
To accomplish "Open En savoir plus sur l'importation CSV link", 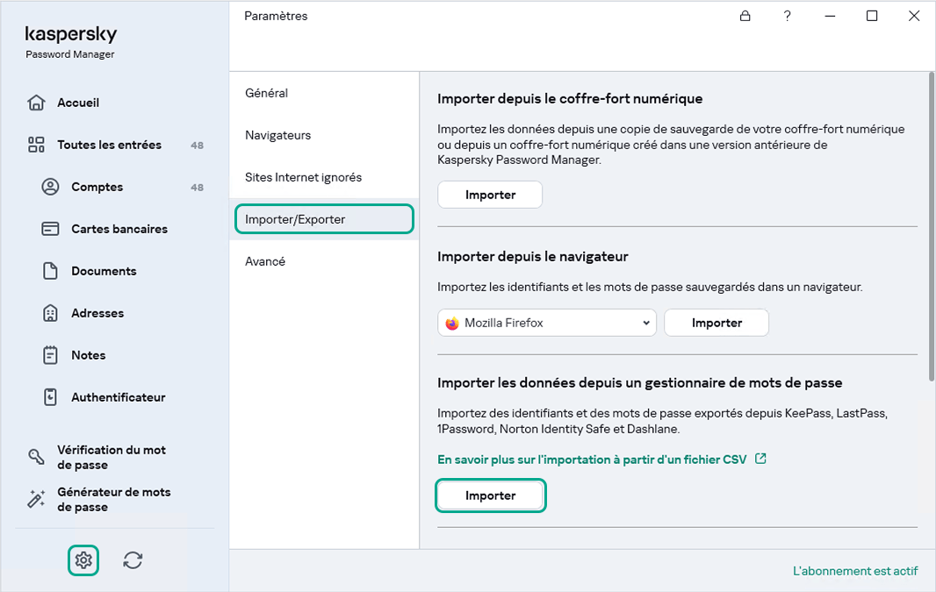I will [x=592, y=459].
